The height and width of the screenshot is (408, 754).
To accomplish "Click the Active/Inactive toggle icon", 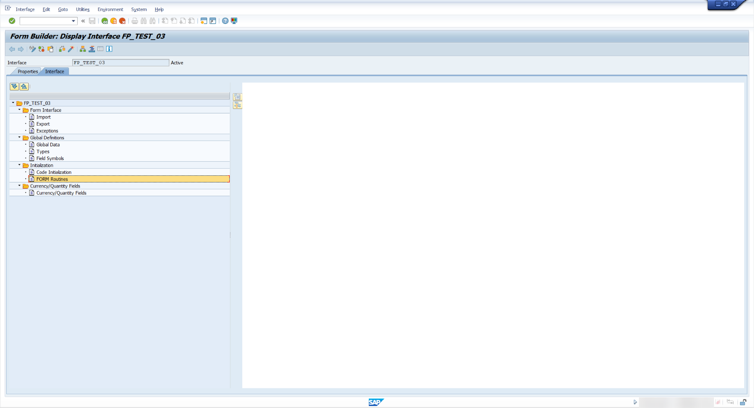I will [41, 49].
